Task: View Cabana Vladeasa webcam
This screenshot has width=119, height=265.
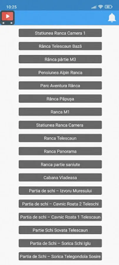Action: (60, 178)
